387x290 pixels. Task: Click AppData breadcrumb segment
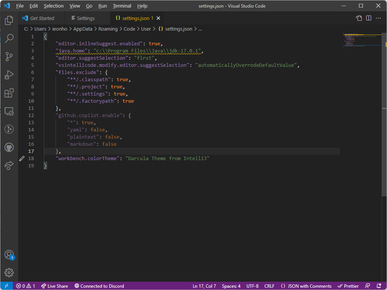tap(83, 29)
